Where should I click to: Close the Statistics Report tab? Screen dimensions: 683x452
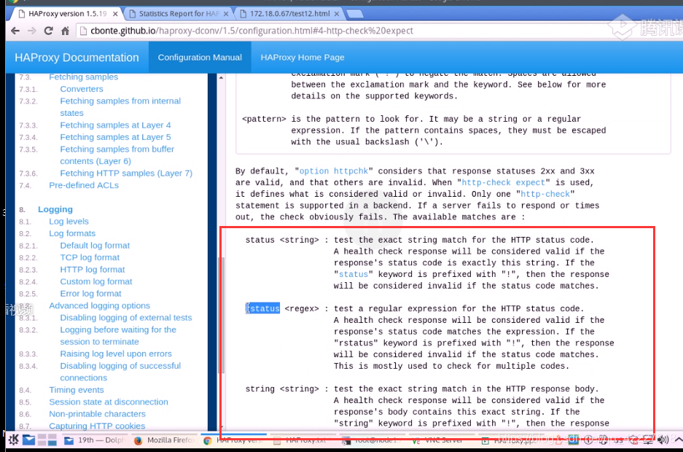226,14
